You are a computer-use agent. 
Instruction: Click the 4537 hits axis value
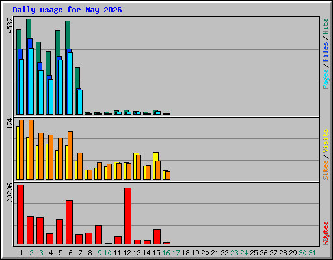pos(10,26)
